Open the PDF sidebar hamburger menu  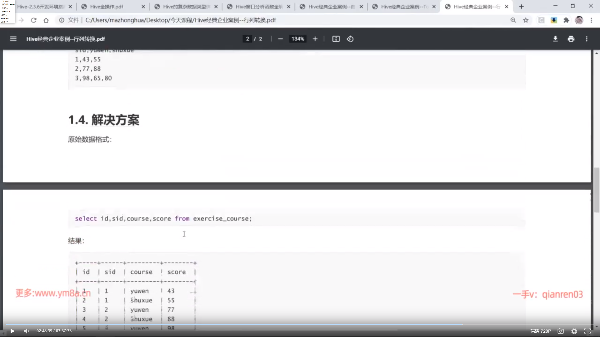13,39
